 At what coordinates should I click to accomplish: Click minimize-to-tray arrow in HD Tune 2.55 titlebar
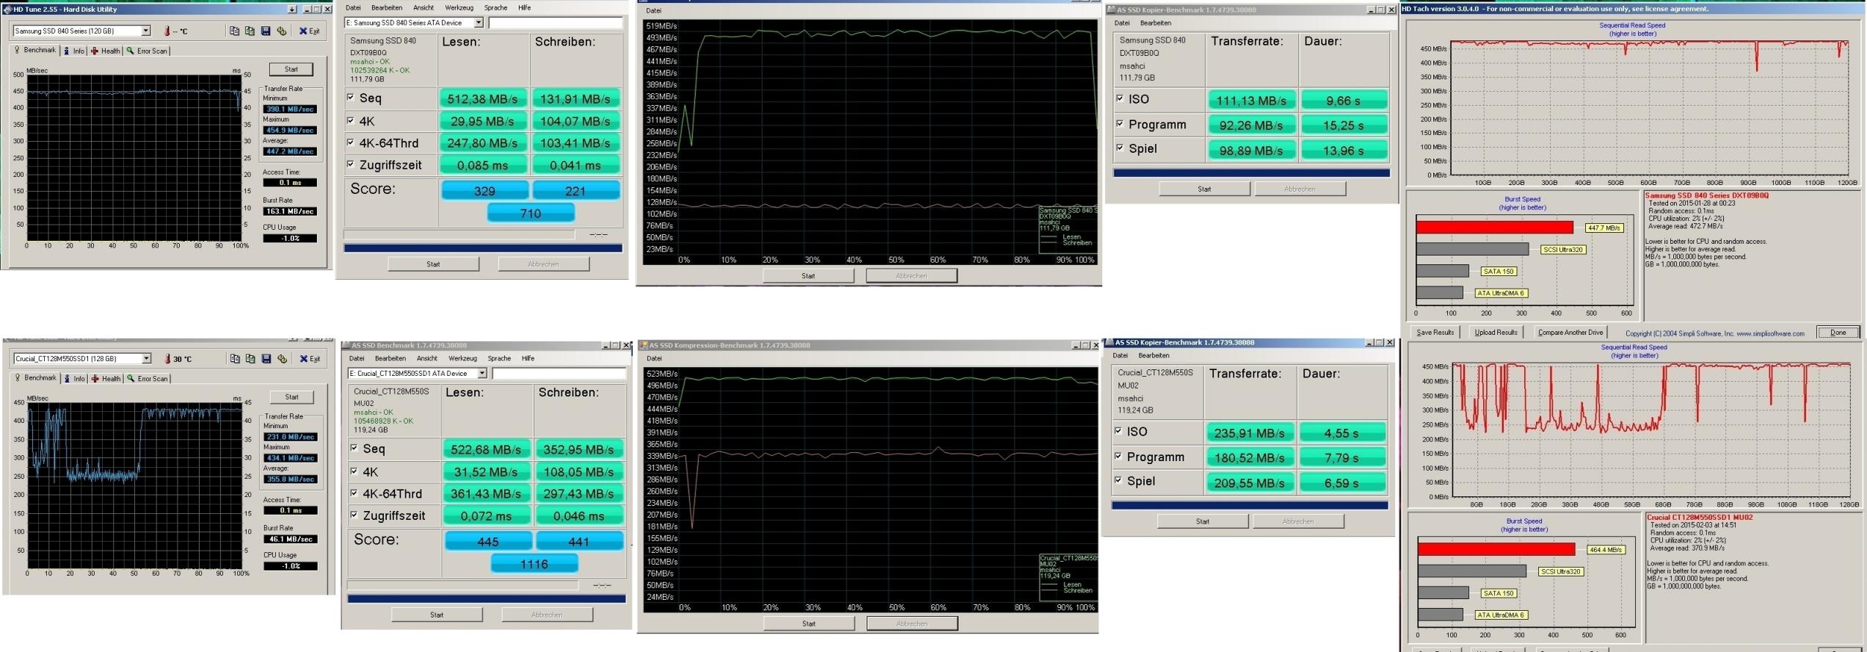click(292, 10)
